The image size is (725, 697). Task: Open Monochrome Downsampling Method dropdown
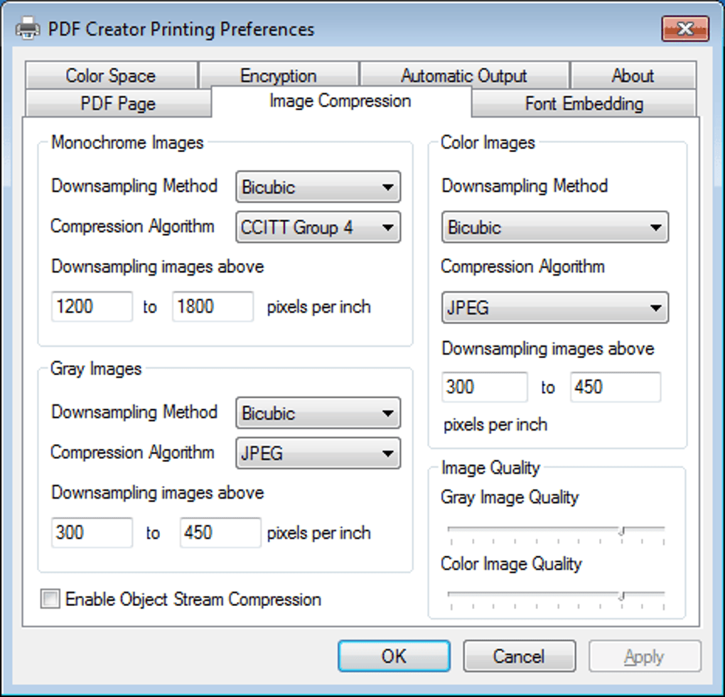(x=318, y=188)
